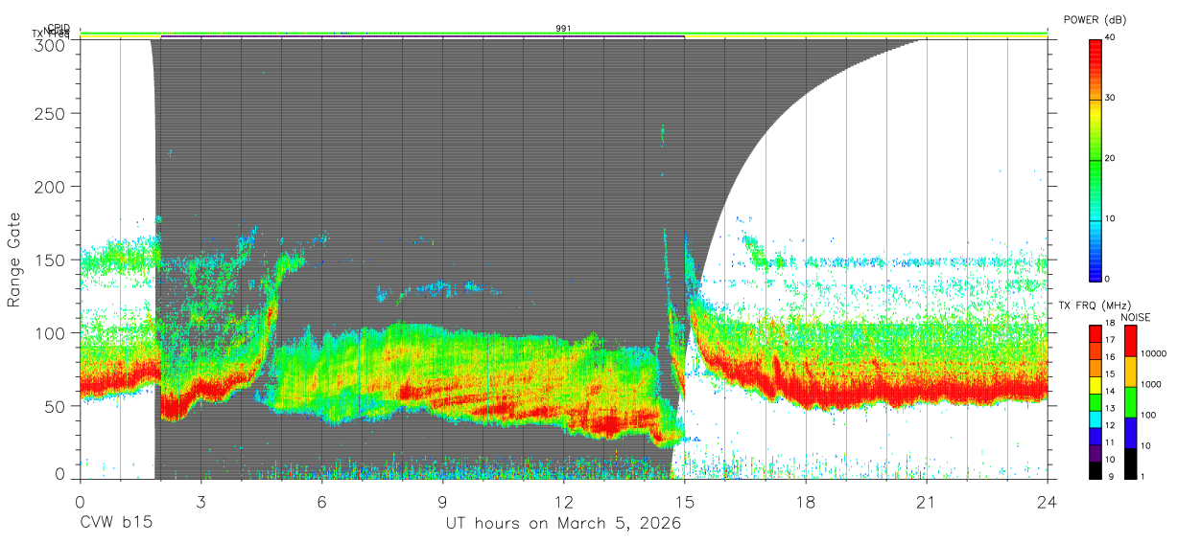Click the 250 label on the Range Gate axis
The height and width of the screenshot is (543, 1178).
point(52,113)
